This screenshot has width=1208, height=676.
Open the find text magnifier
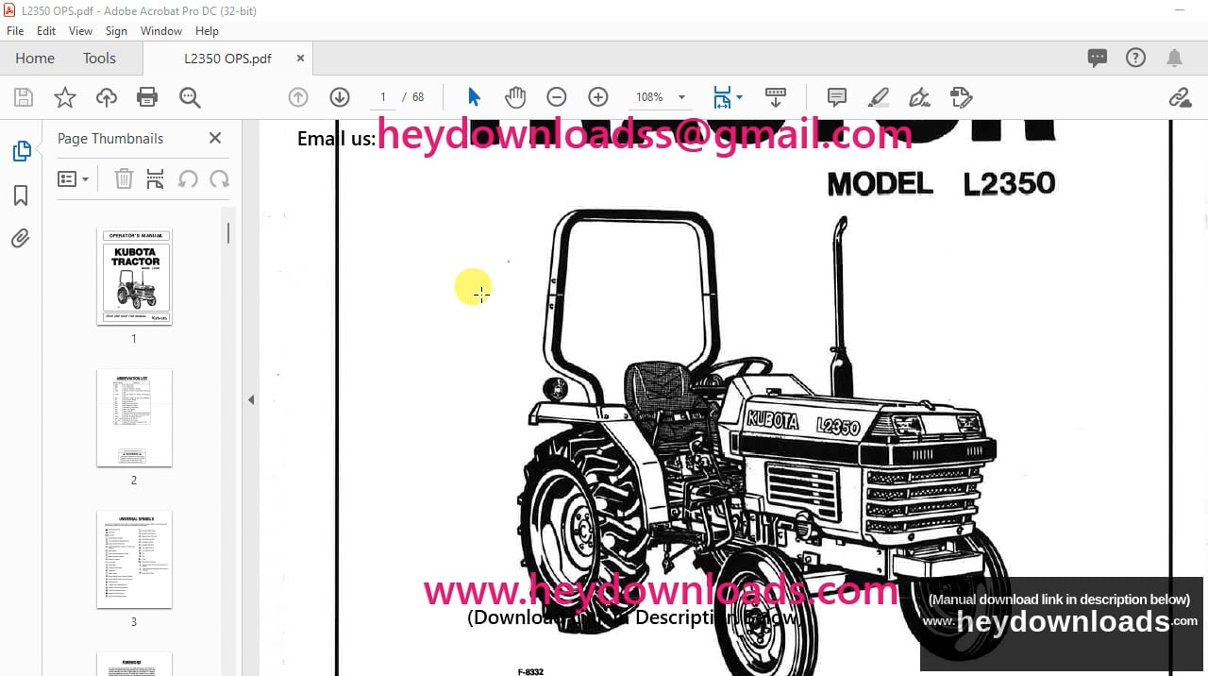190,97
